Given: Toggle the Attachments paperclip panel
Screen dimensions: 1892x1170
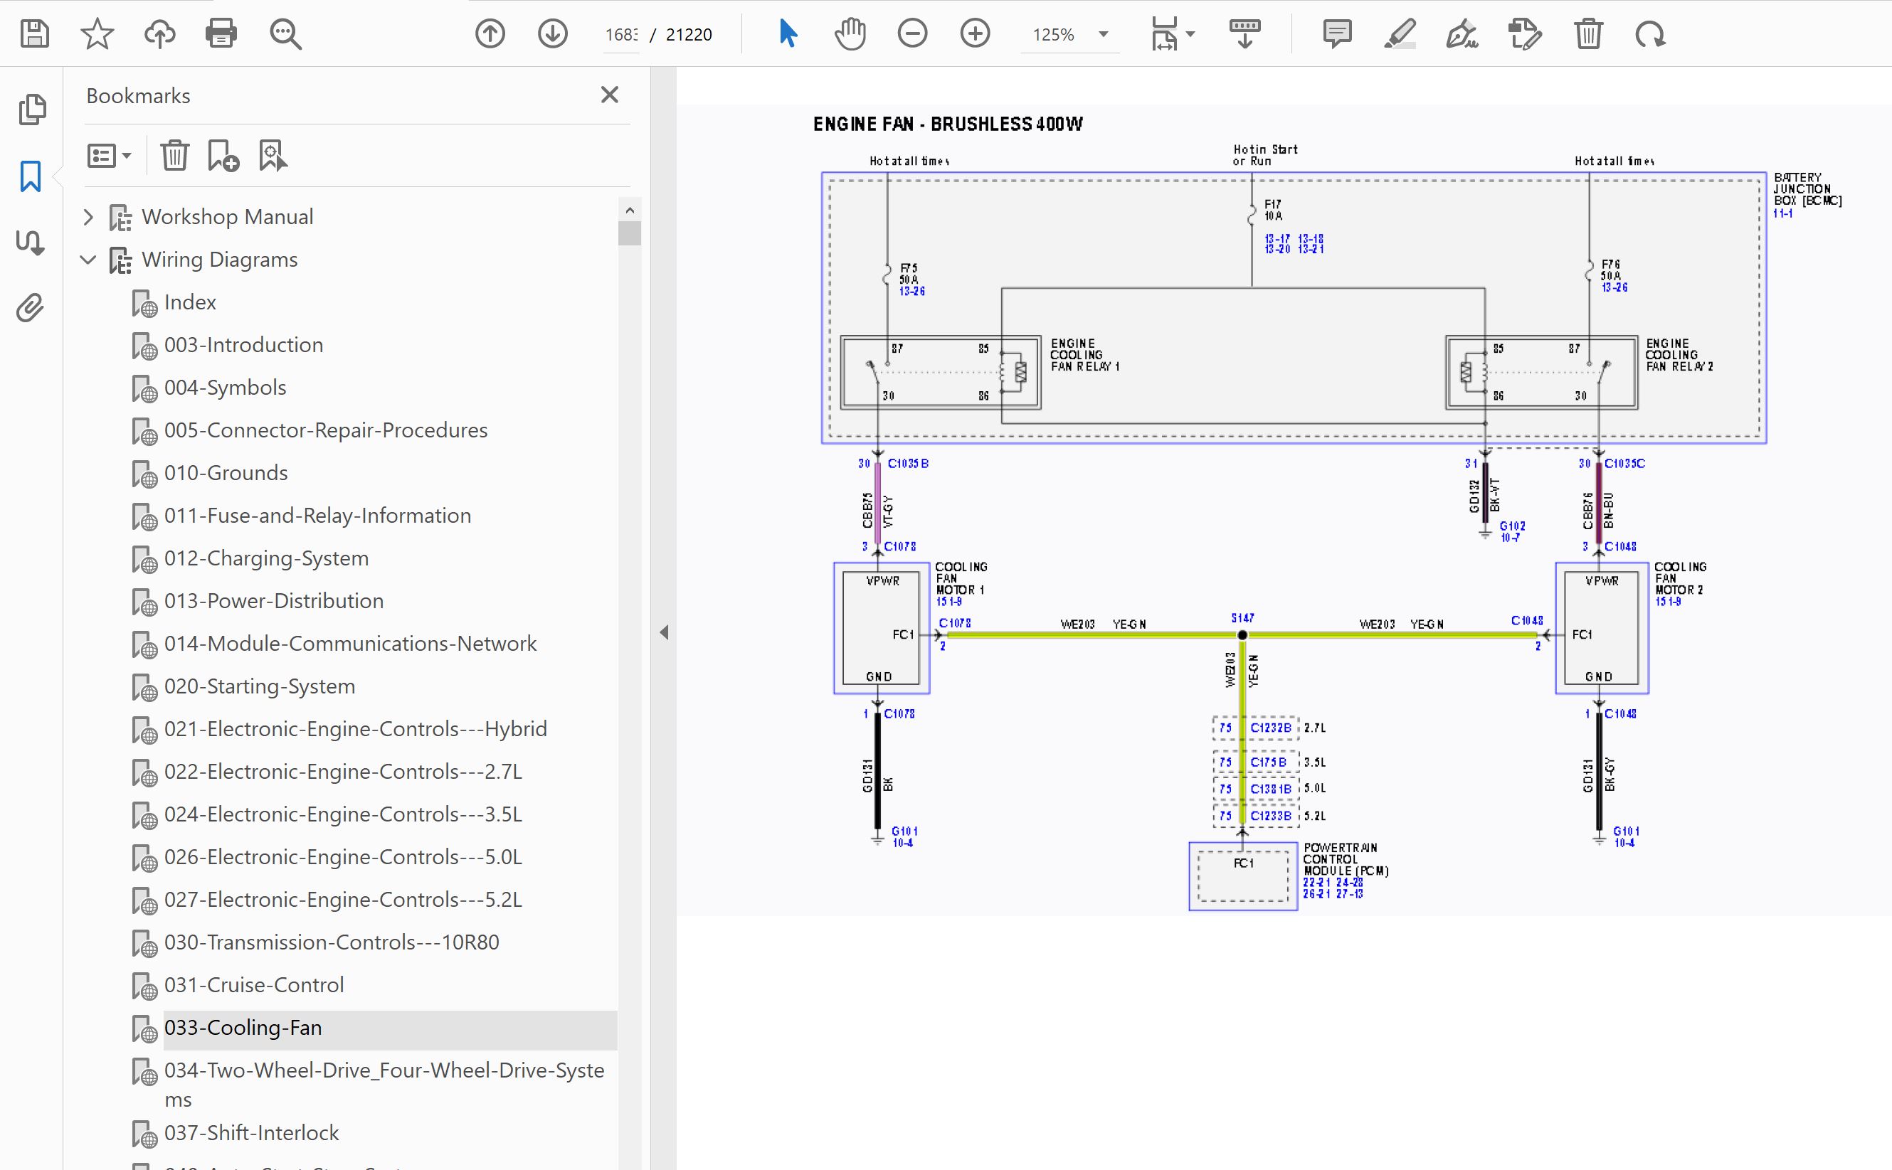Looking at the screenshot, I should click(x=30, y=308).
